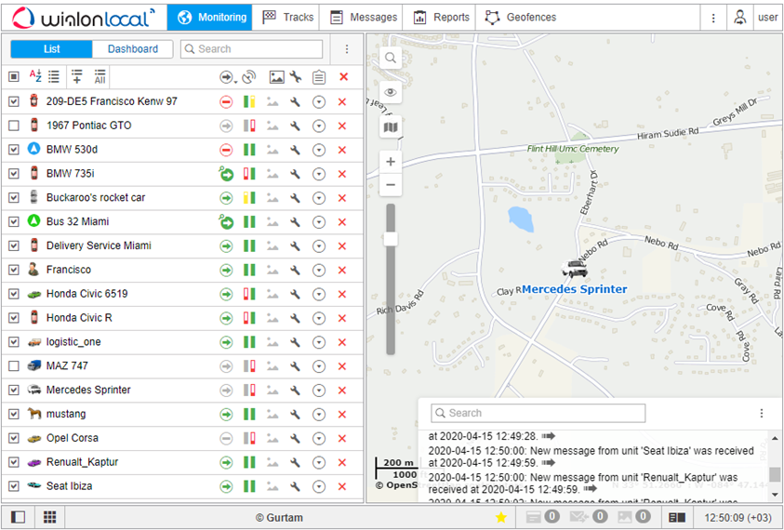784x530 pixels.
Task: Check the 1967 Pontiac GTO checkbox
Action: [x=14, y=126]
